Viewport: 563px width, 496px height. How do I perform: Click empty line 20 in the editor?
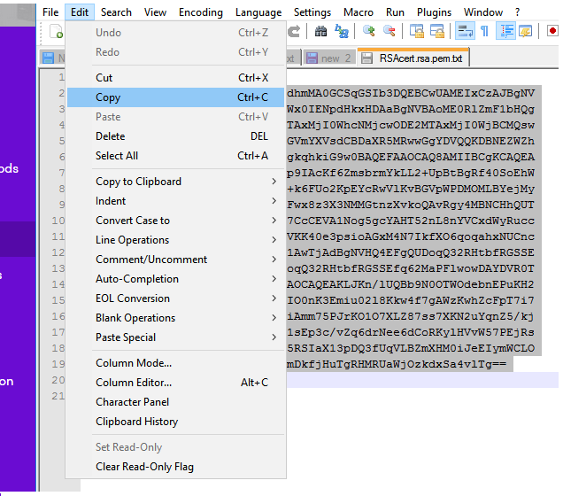(422, 380)
